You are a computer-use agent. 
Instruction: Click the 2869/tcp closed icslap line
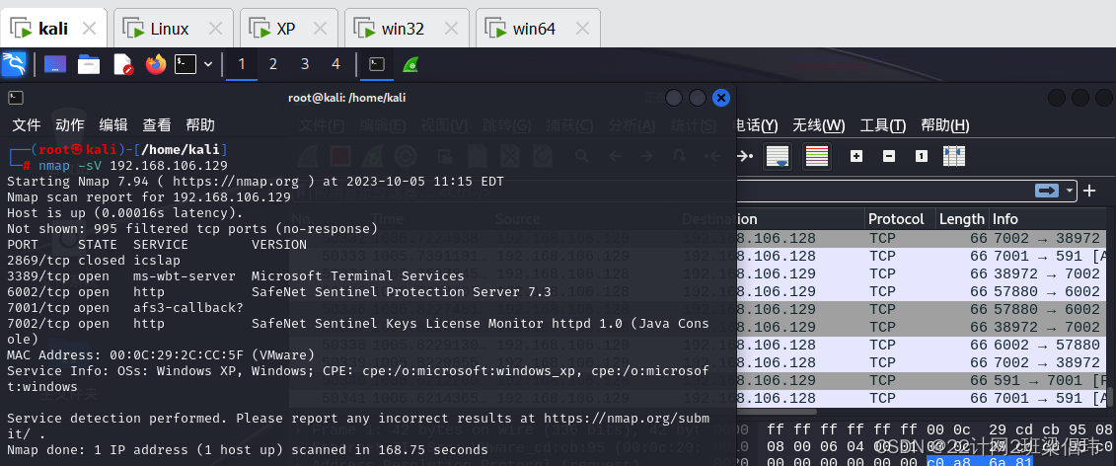[93, 260]
